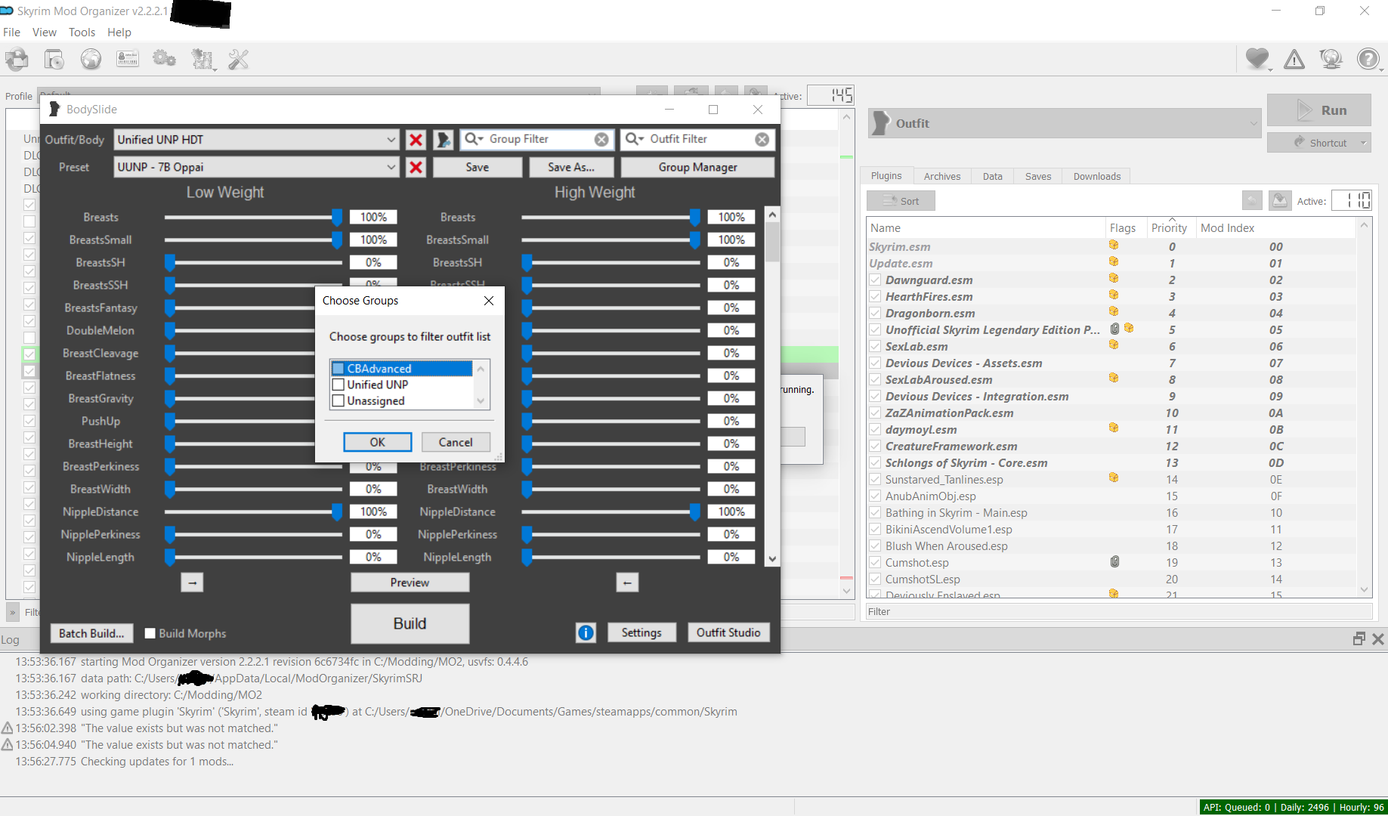
Task: Click the red X beside Outfit/Body dropdown
Action: click(x=416, y=140)
